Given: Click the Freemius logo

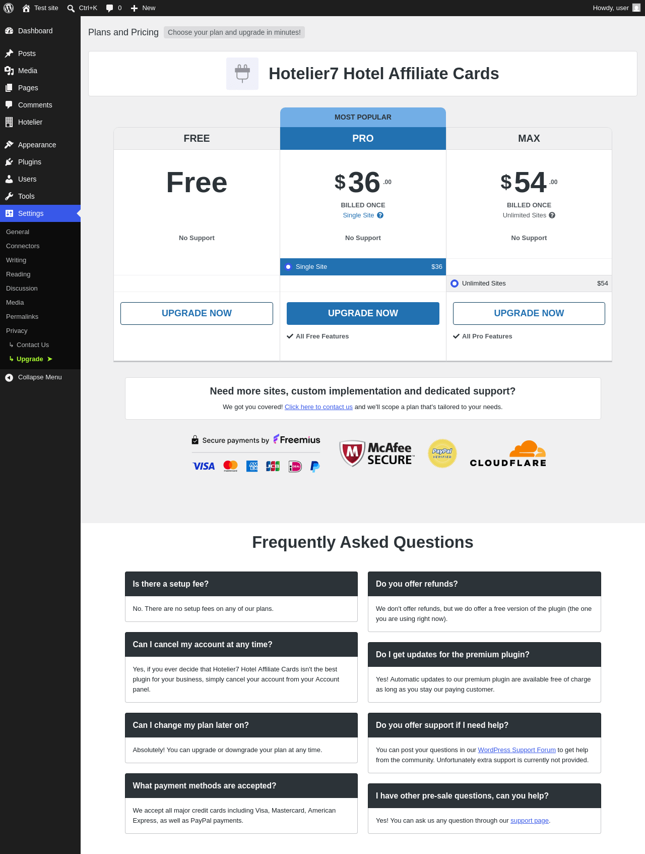Looking at the screenshot, I should click(297, 440).
